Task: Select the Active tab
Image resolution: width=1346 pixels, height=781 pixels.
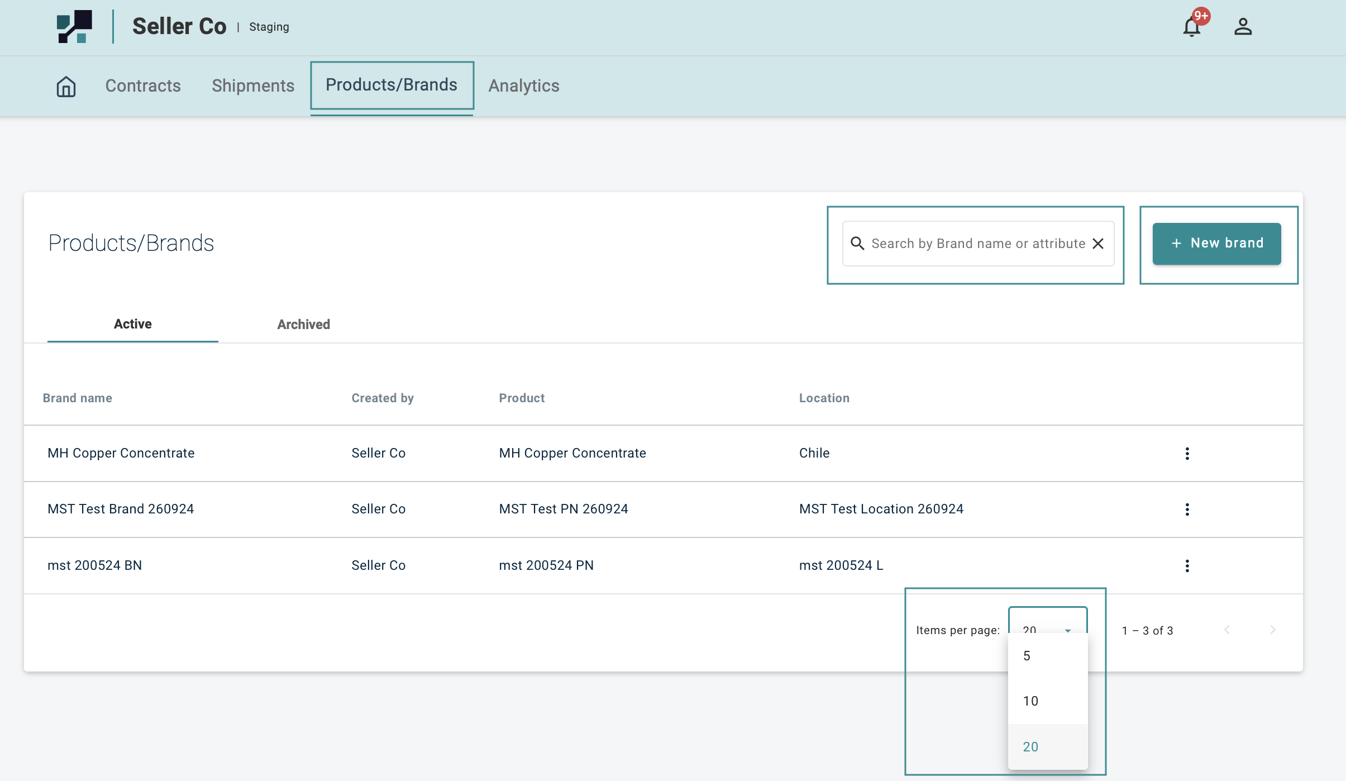Action: point(133,324)
